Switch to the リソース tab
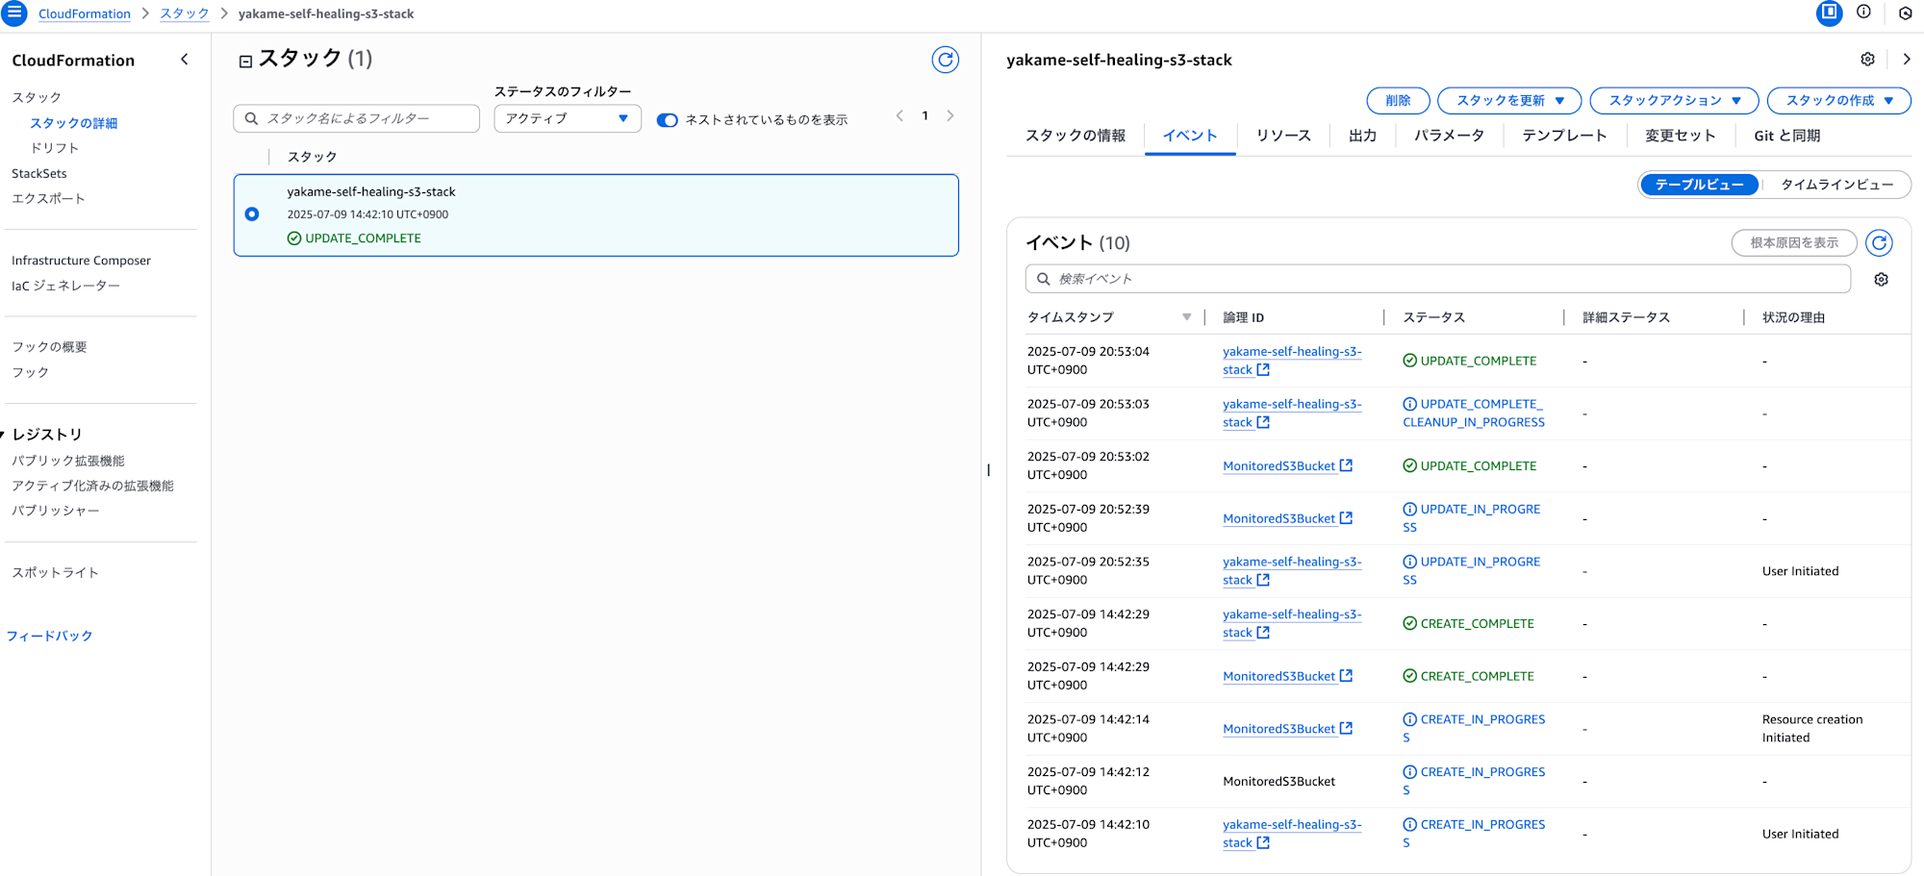The width and height of the screenshot is (1924, 876). tap(1283, 136)
